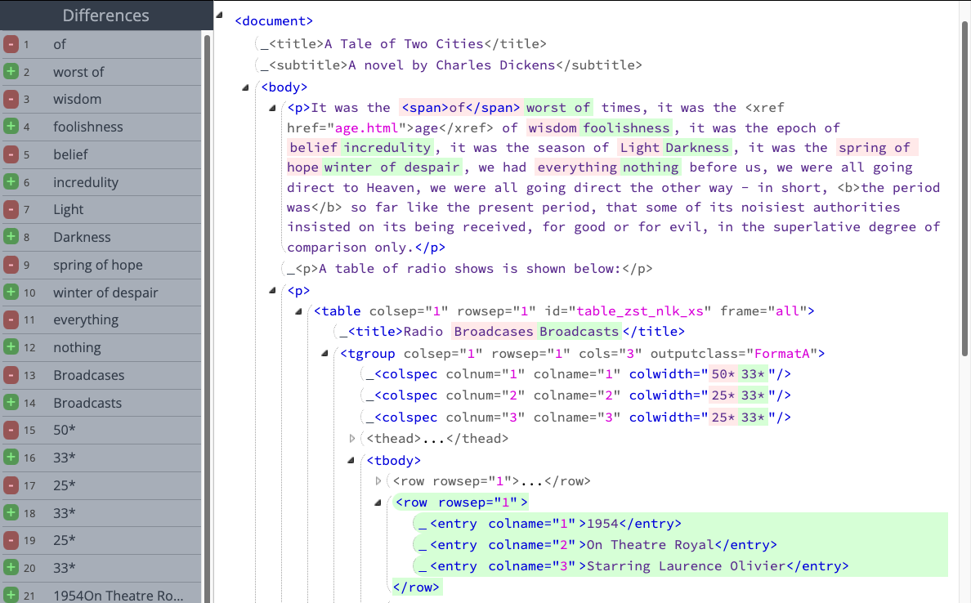
Task: Collapse the table element with id table_zst_nlk_xs
Action: point(298,311)
